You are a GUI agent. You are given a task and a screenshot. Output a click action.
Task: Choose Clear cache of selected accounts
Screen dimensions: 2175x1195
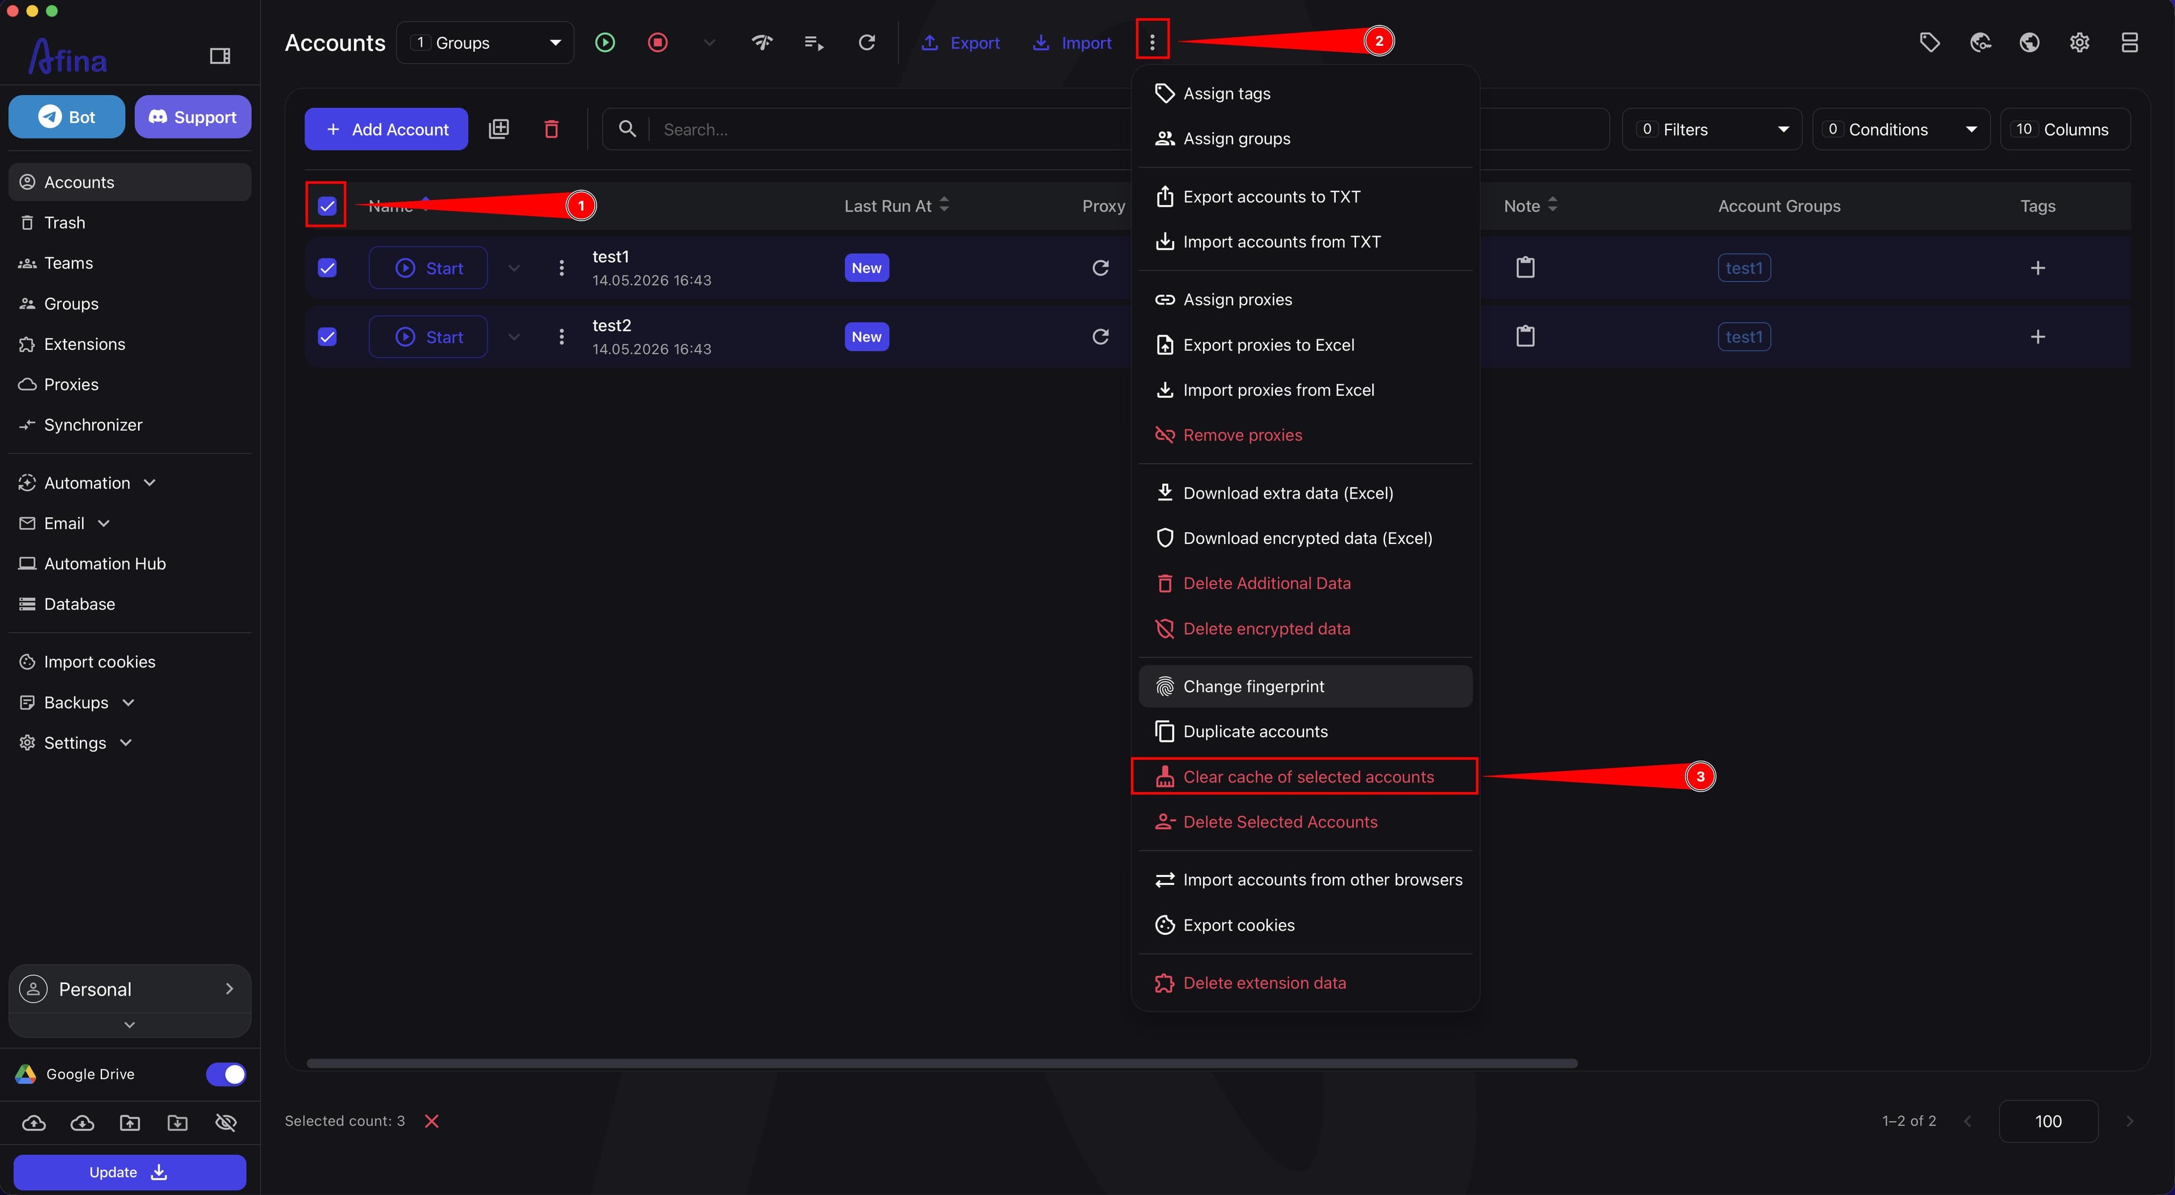click(1304, 777)
